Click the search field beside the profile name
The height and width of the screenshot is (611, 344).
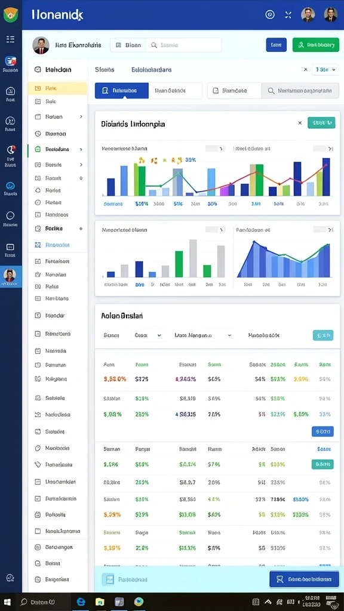(183, 45)
